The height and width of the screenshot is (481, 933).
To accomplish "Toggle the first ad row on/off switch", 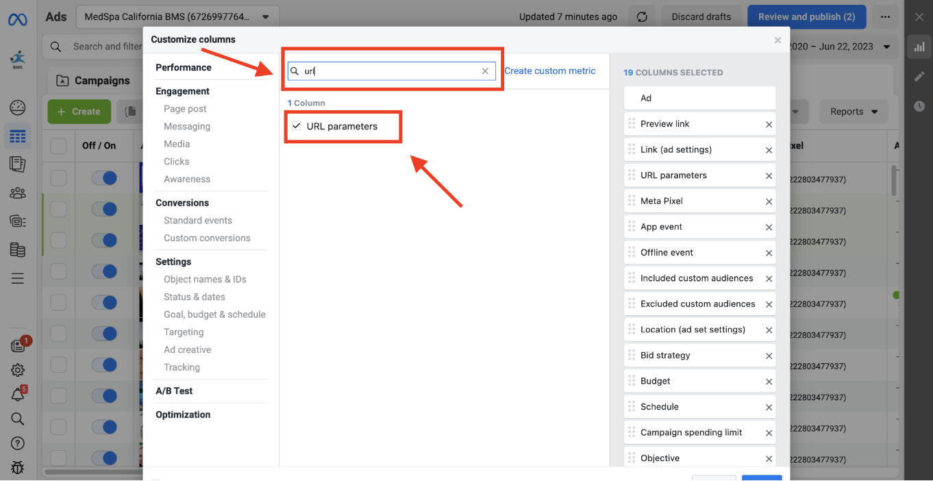I will click(x=104, y=179).
